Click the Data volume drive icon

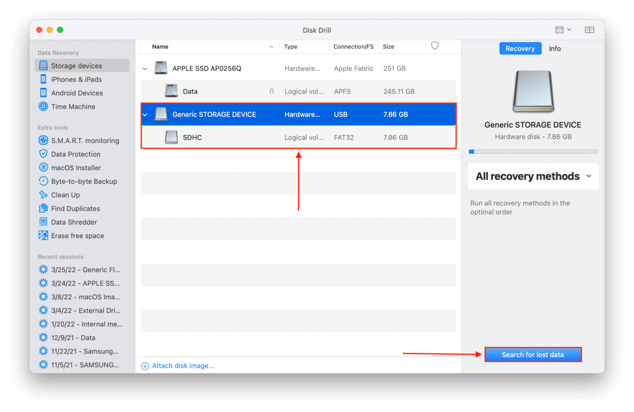click(171, 91)
